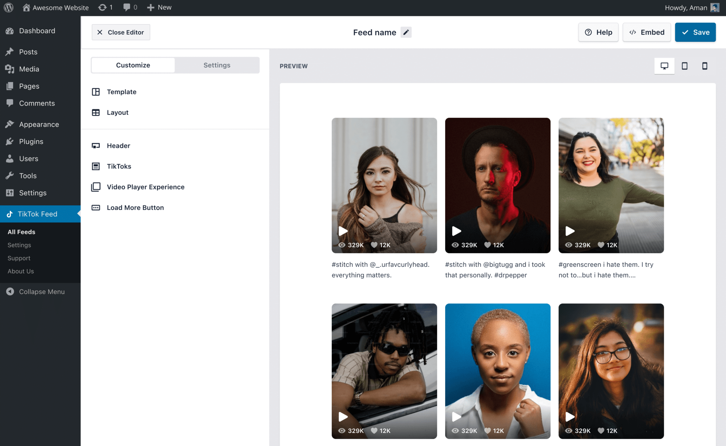
Task: Open comments bubble in top admin bar
Action: (x=130, y=7)
